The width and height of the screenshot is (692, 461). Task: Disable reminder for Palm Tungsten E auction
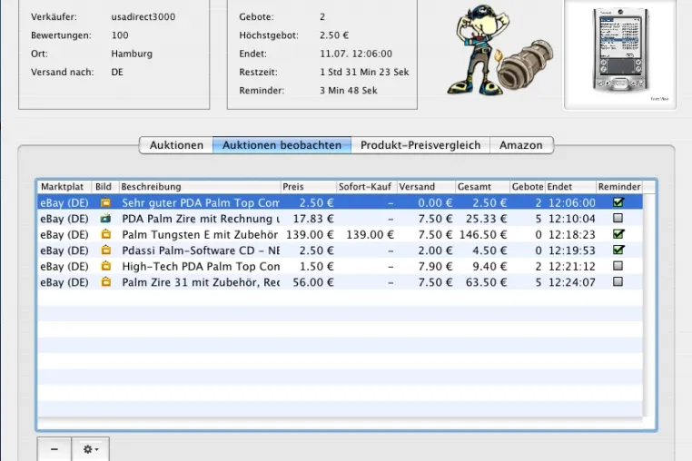coord(618,234)
